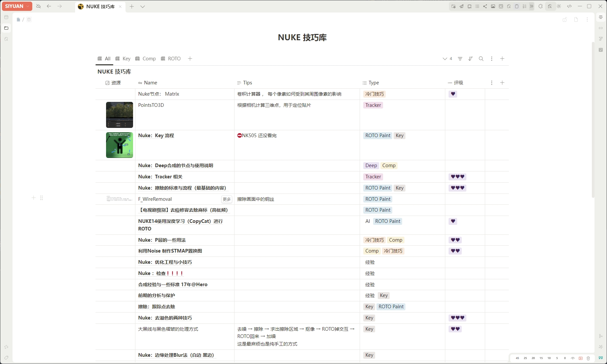
Task: Click the cloud sync disabled icon
Action: 39,6
